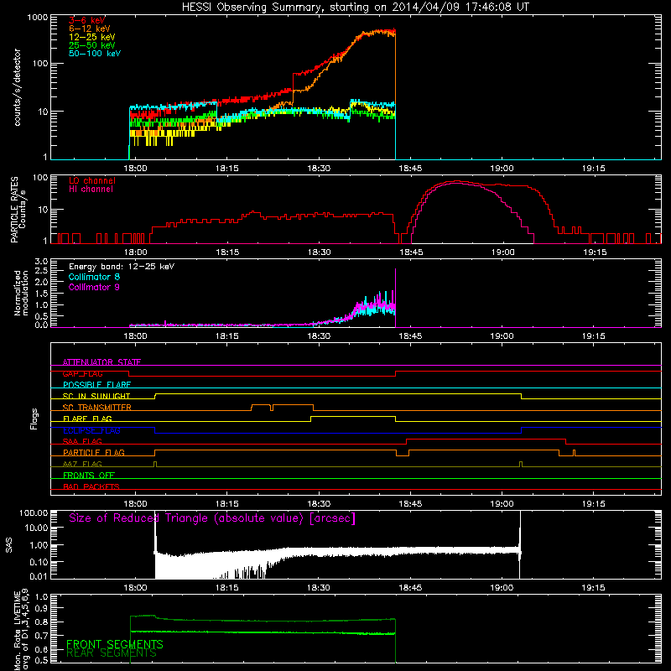Click the HI channel legend label
The image size is (671, 671).
[91, 190]
